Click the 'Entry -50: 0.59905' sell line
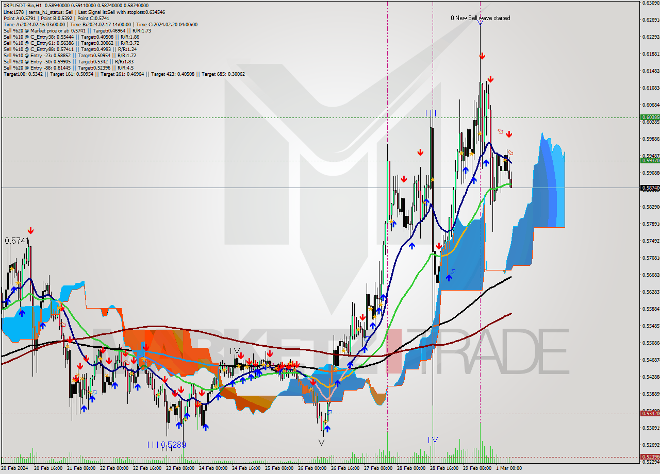Viewport: 660px width, 474px height. tap(68, 61)
